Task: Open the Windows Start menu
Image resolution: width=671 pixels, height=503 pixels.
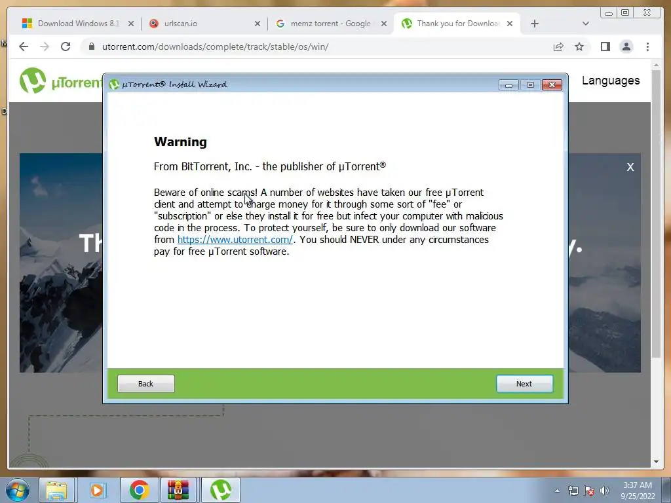Action: (18, 490)
